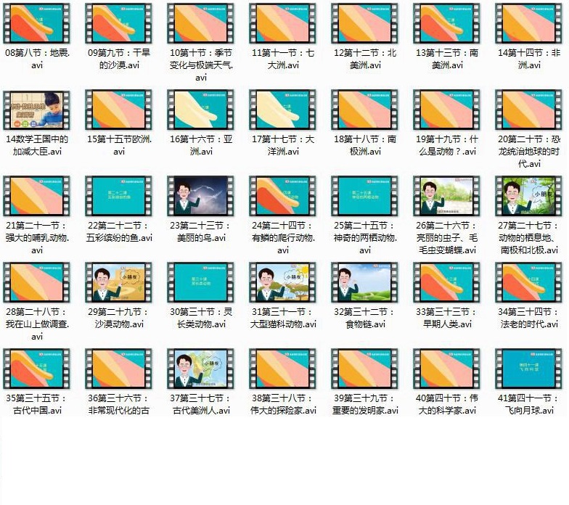
Task: Select the 37第三十七节：古代美洲人.avi thumbnail
Action: pyautogui.click(x=201, y=369)
